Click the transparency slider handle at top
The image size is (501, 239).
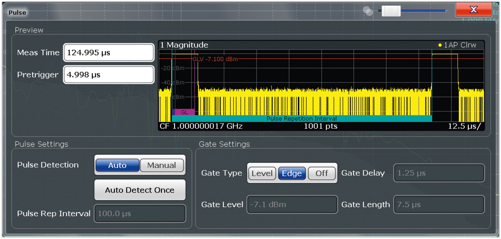tap(391, 11)
